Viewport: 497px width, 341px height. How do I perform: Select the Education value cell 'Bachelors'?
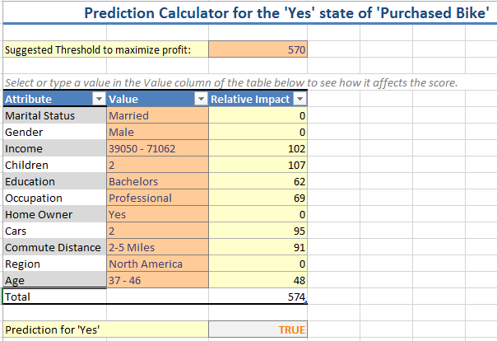(157, 181)
